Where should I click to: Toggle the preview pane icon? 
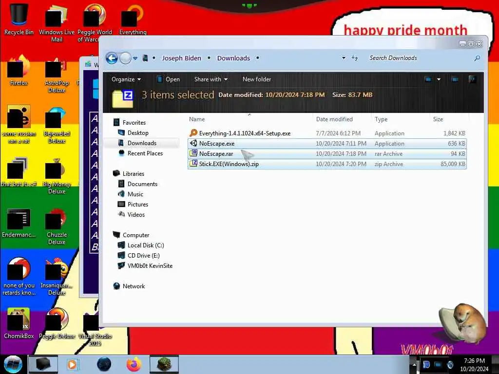(455, 79)
